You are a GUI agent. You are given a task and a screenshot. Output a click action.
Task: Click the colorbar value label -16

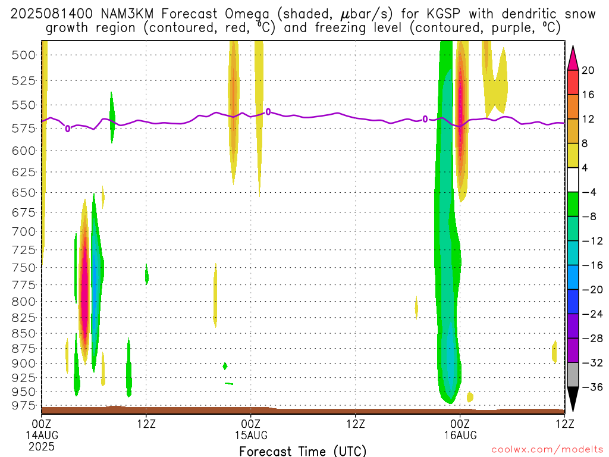(x=592, y=265)
